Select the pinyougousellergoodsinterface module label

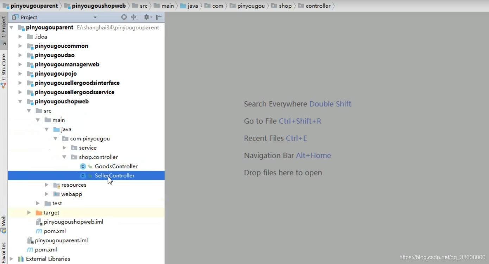tap(77, 83)
